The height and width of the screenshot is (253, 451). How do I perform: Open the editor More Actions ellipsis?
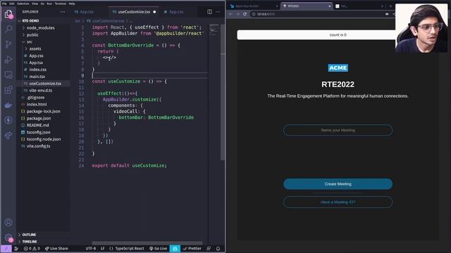pyautogui.click(x=218, y=12)
